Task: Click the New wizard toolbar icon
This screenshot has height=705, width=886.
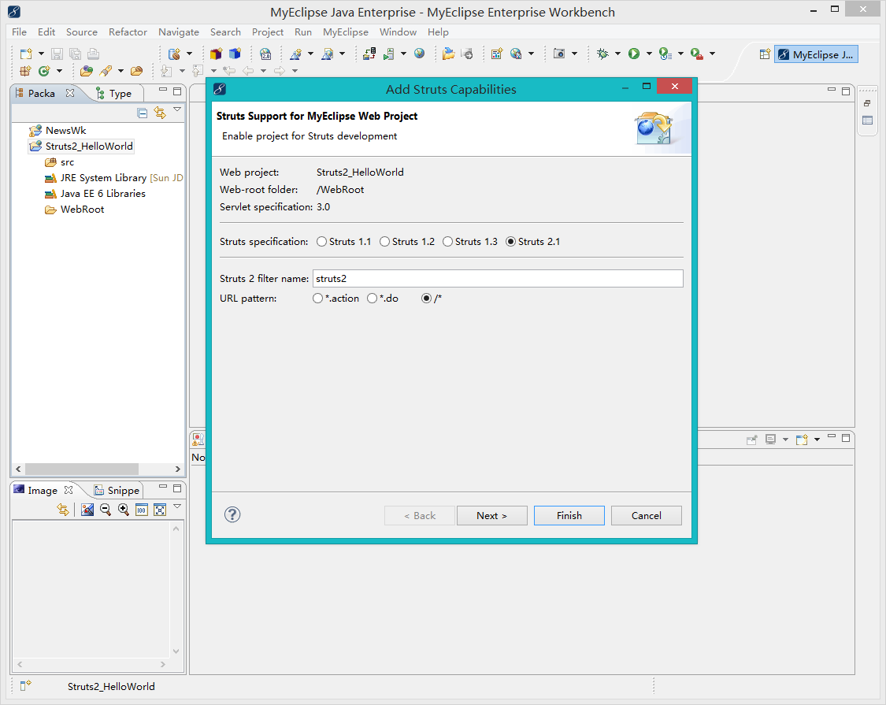Action: [x=26, y=54]
